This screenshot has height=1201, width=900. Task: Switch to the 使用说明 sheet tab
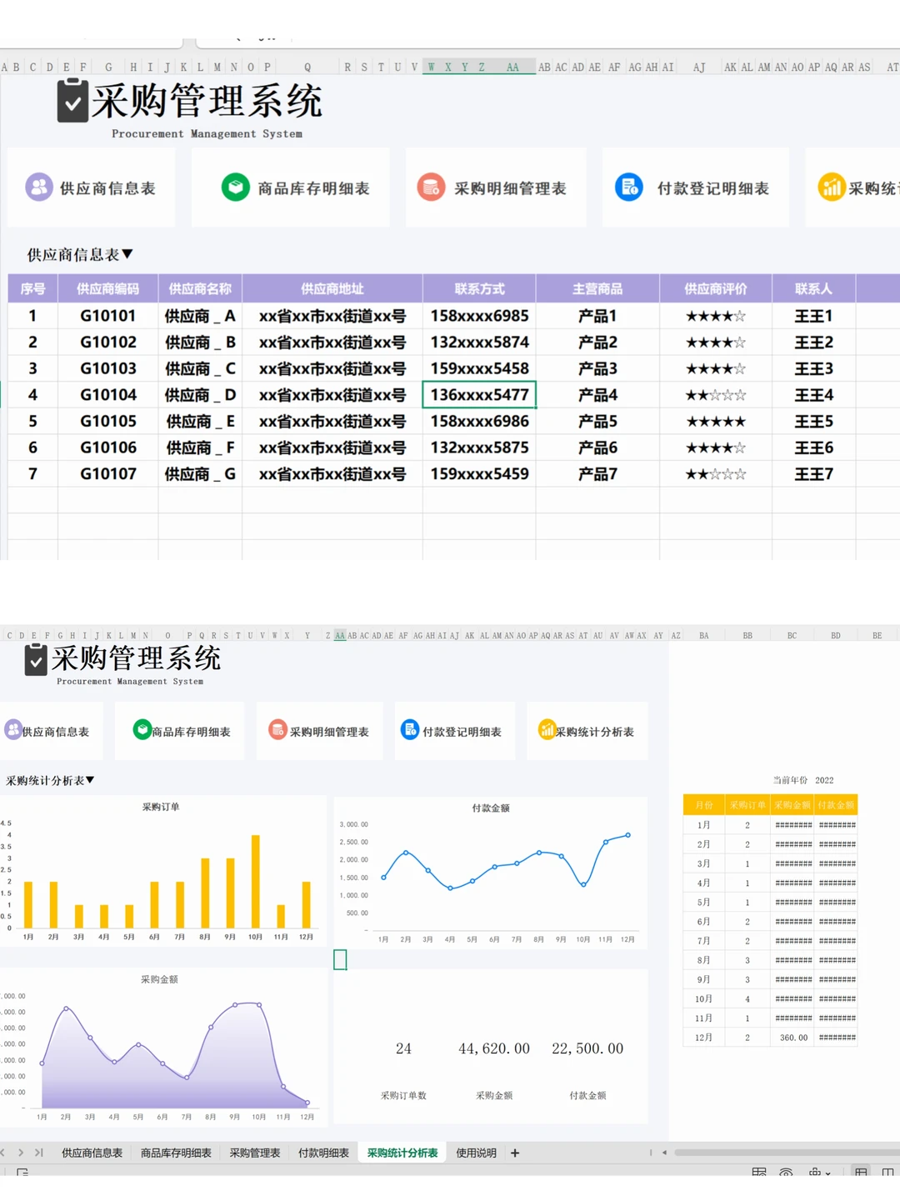[476, 1153]
